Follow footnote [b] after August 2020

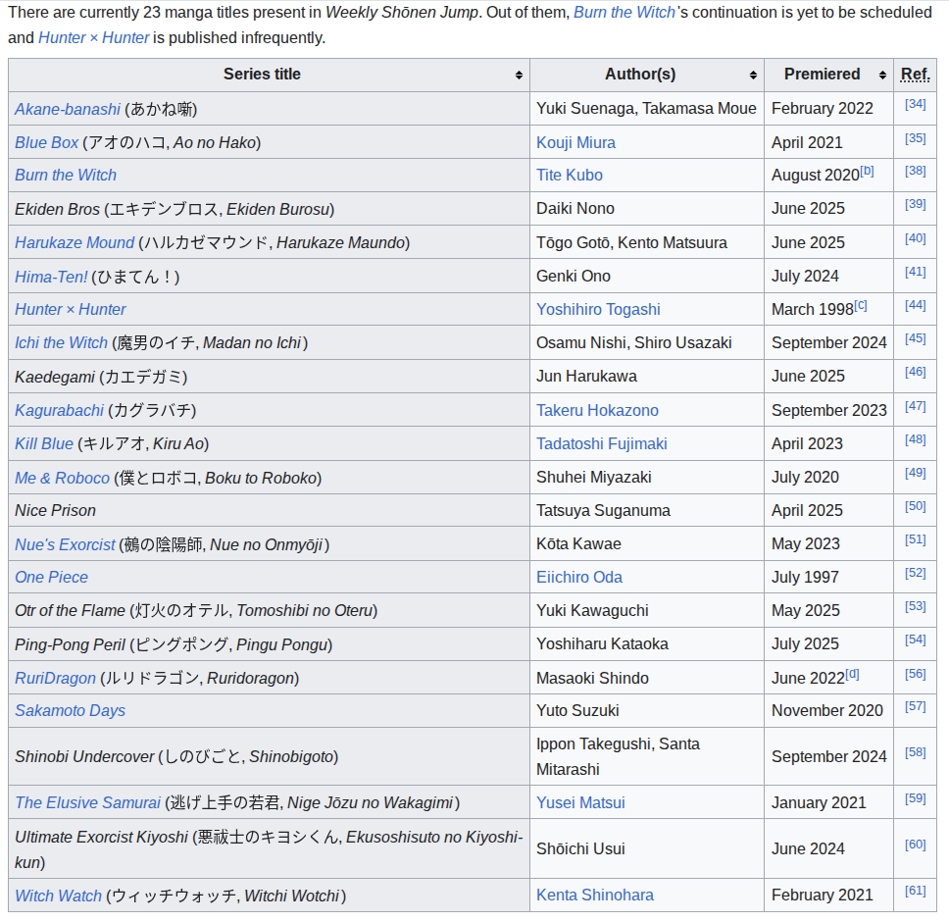[x=867, y=171]
